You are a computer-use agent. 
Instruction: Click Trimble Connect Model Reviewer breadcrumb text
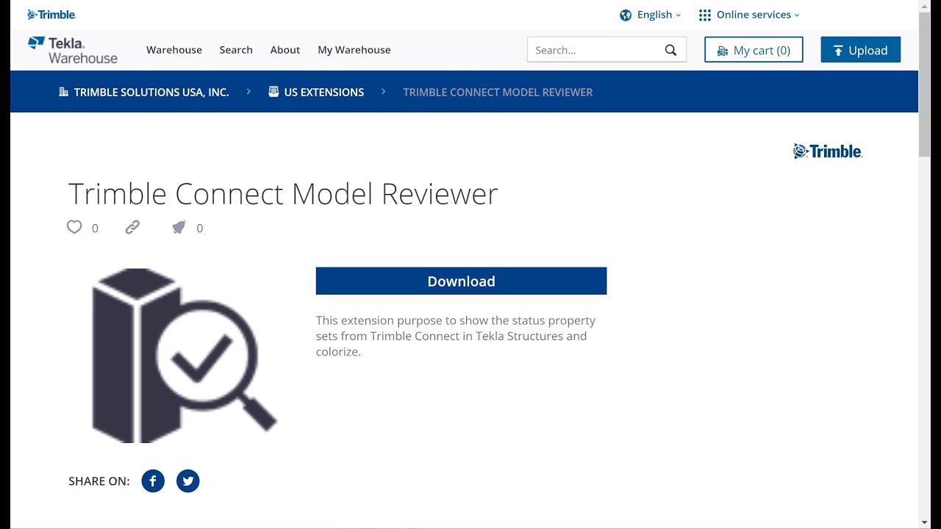coord(498,92)
